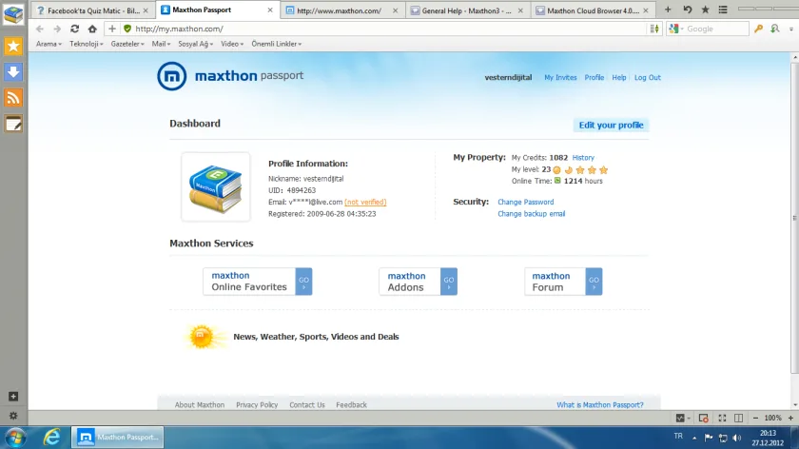Open the SkyNote notepad sidebar icon

(x=13, y=124)
